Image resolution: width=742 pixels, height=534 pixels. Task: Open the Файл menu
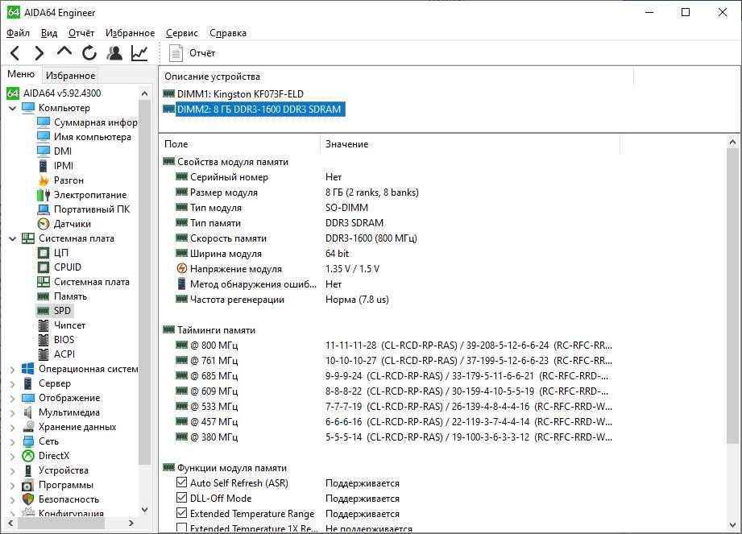(18, 33)
